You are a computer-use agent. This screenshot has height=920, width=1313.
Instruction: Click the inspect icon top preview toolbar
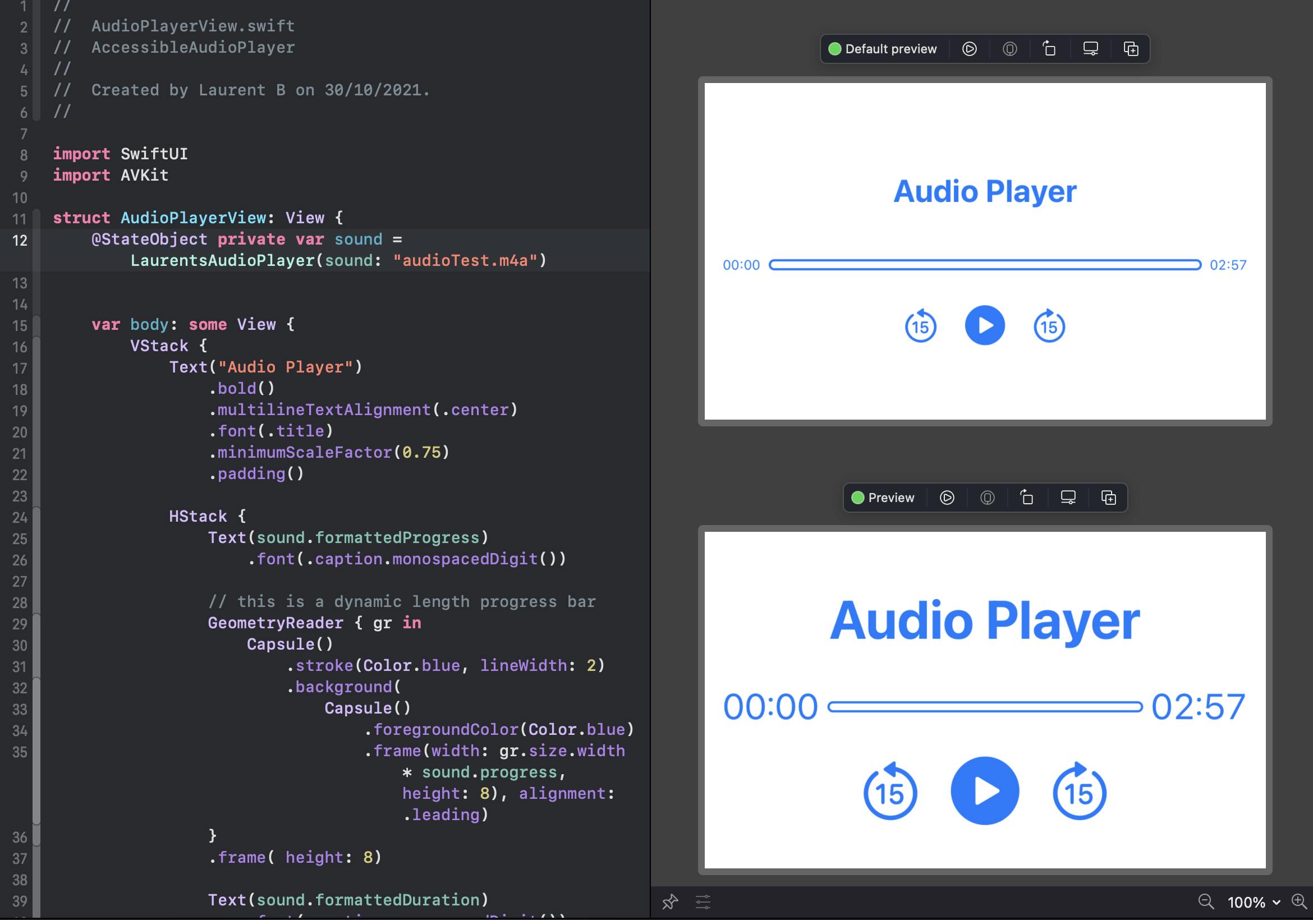[x=1009, y=48]
